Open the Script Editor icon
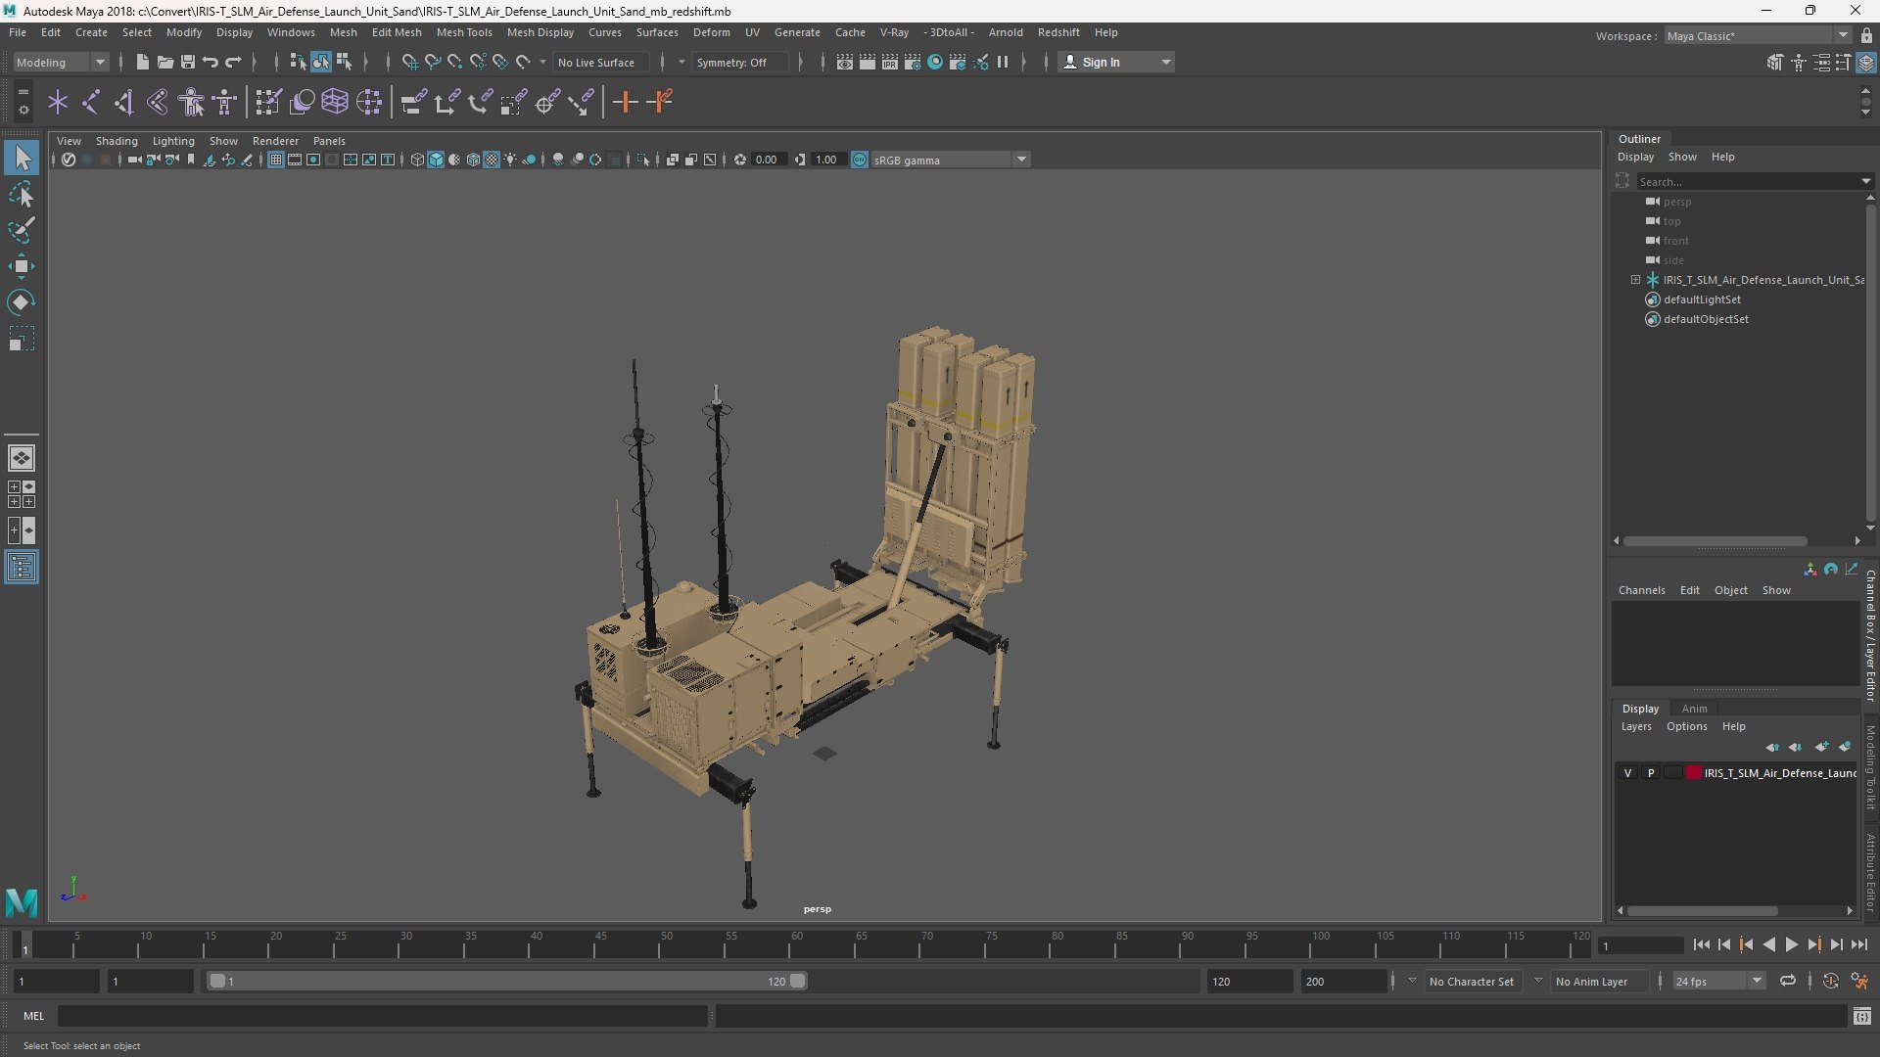Image resolution: width=1880 pixels, height=1057 pixels. pos(1861,1016)
